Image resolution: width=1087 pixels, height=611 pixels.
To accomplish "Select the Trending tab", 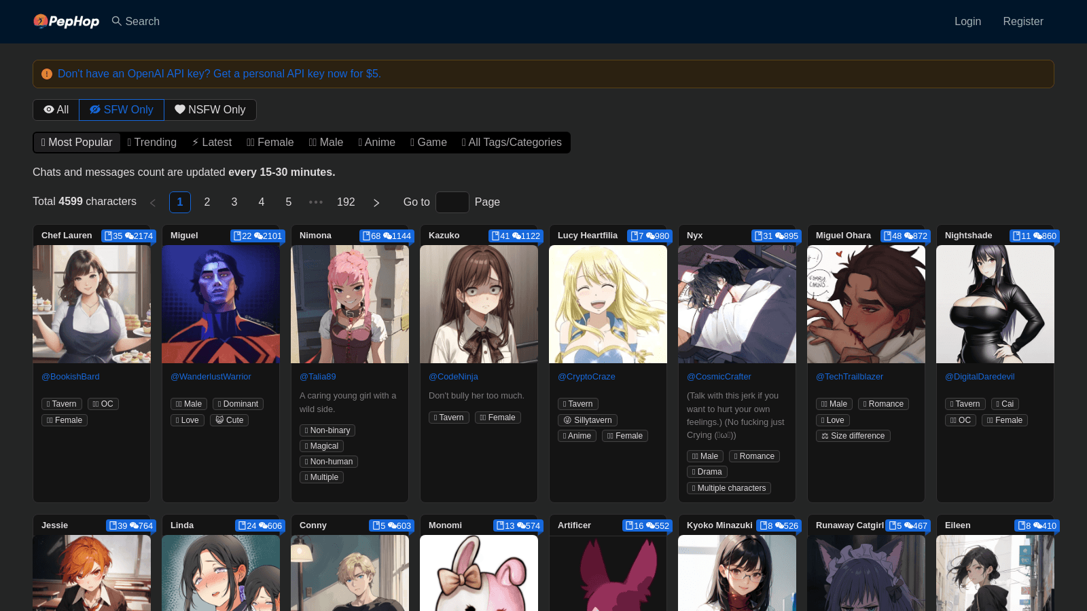I will (152, 143).
